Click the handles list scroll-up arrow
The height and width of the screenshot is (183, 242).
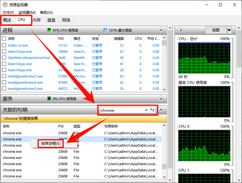(x=164, y=126)
